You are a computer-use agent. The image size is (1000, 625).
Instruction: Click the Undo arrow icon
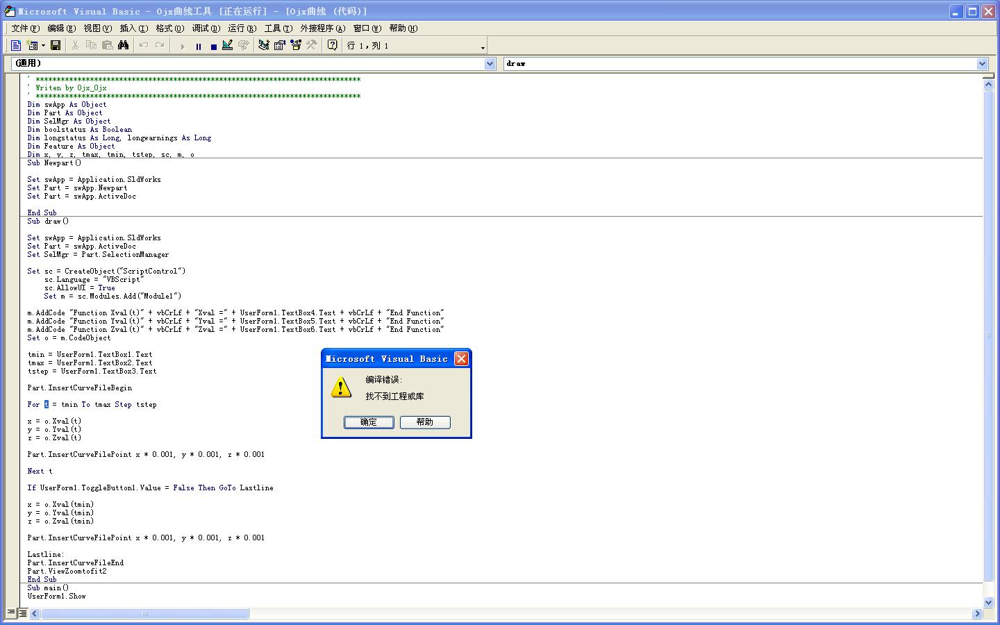point(144,45)
